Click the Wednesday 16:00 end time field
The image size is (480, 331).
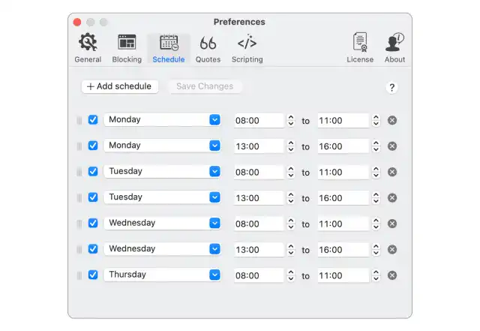click(343, 249)
